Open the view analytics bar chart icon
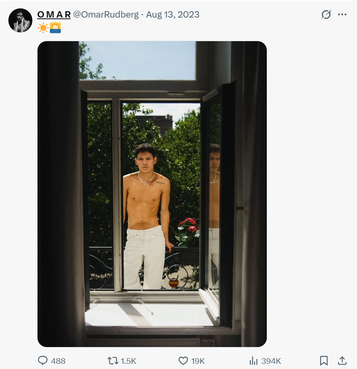This screenshot has width=357, height=369. 254,361
